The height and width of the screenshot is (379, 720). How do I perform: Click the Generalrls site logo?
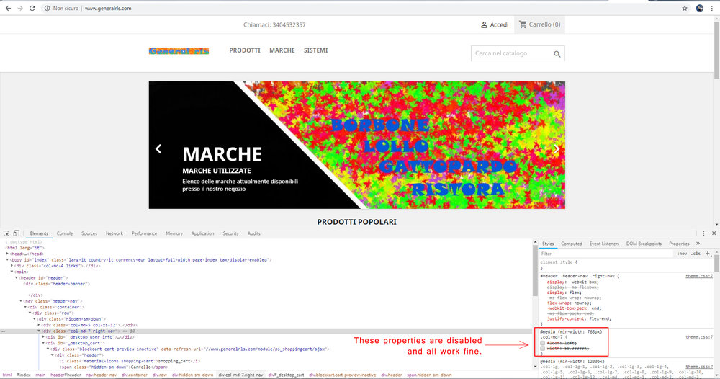(179, 50)
